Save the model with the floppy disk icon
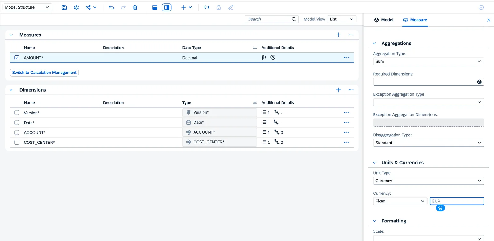The height and width of the screenshot is (241, 494). (64, 7)
